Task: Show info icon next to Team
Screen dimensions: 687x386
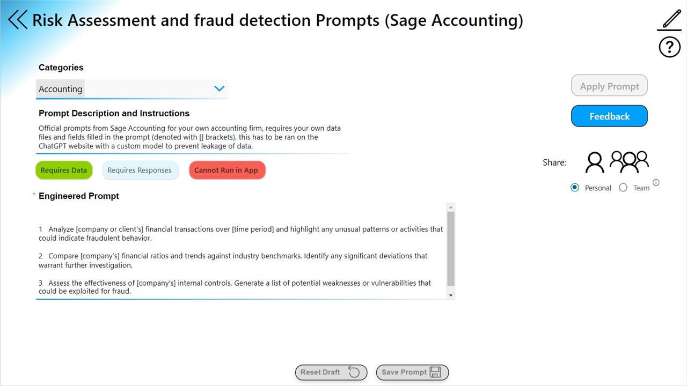Action: tap(656, 183)
